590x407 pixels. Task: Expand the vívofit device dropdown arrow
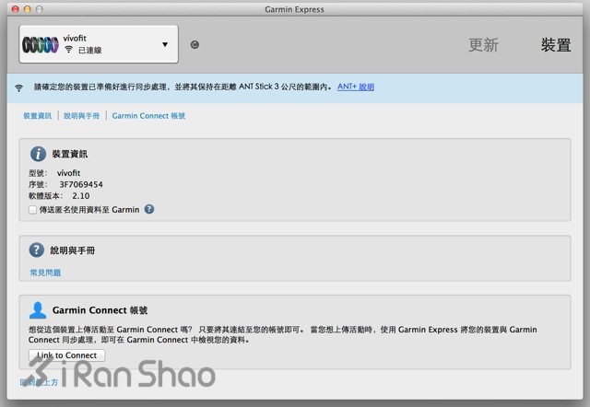tap(165, 44)
